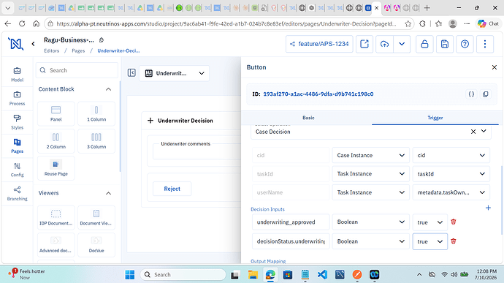The width and height of the screenshot is (504, 283).
Task: Click the feature/APS-1234 branch button
Action: coord(319,44)
